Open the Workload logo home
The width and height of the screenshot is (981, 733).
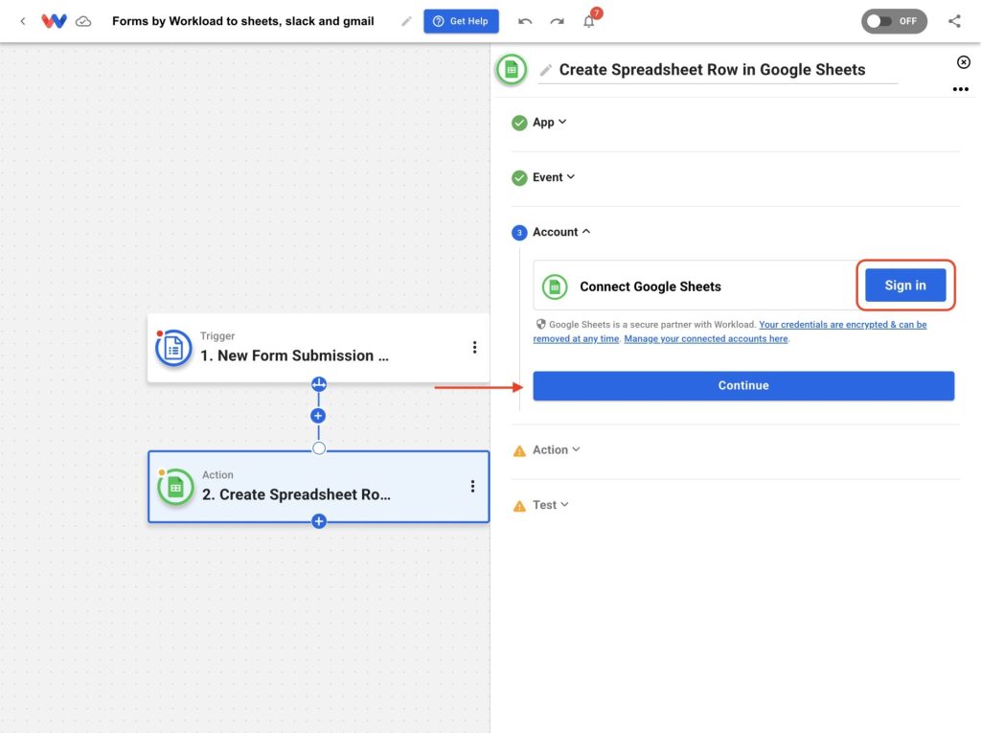(54, 21)
